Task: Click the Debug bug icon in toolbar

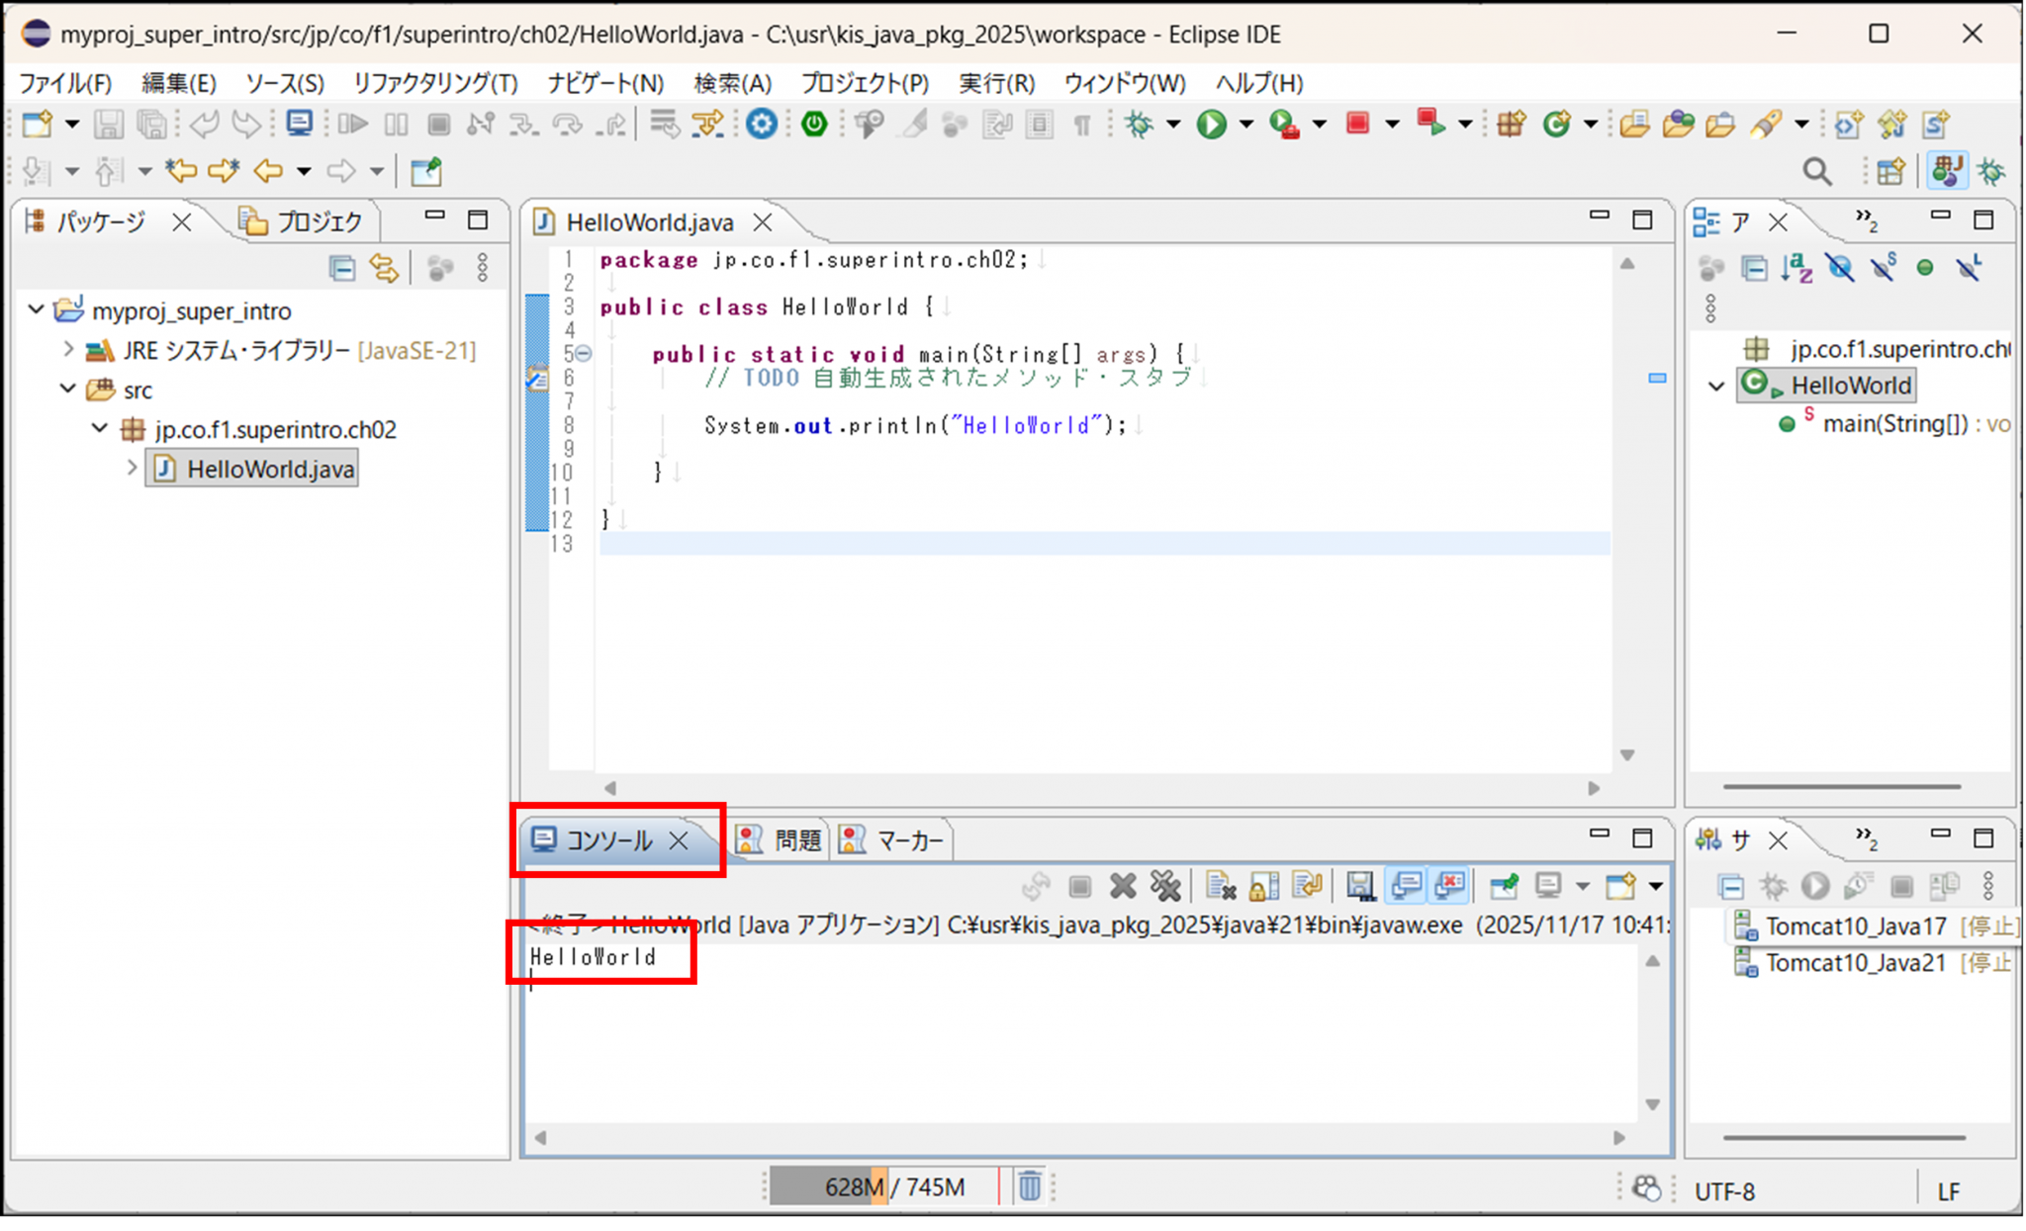Action: [x=1140, y=124]
